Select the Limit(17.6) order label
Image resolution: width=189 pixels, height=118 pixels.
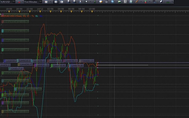16,69
